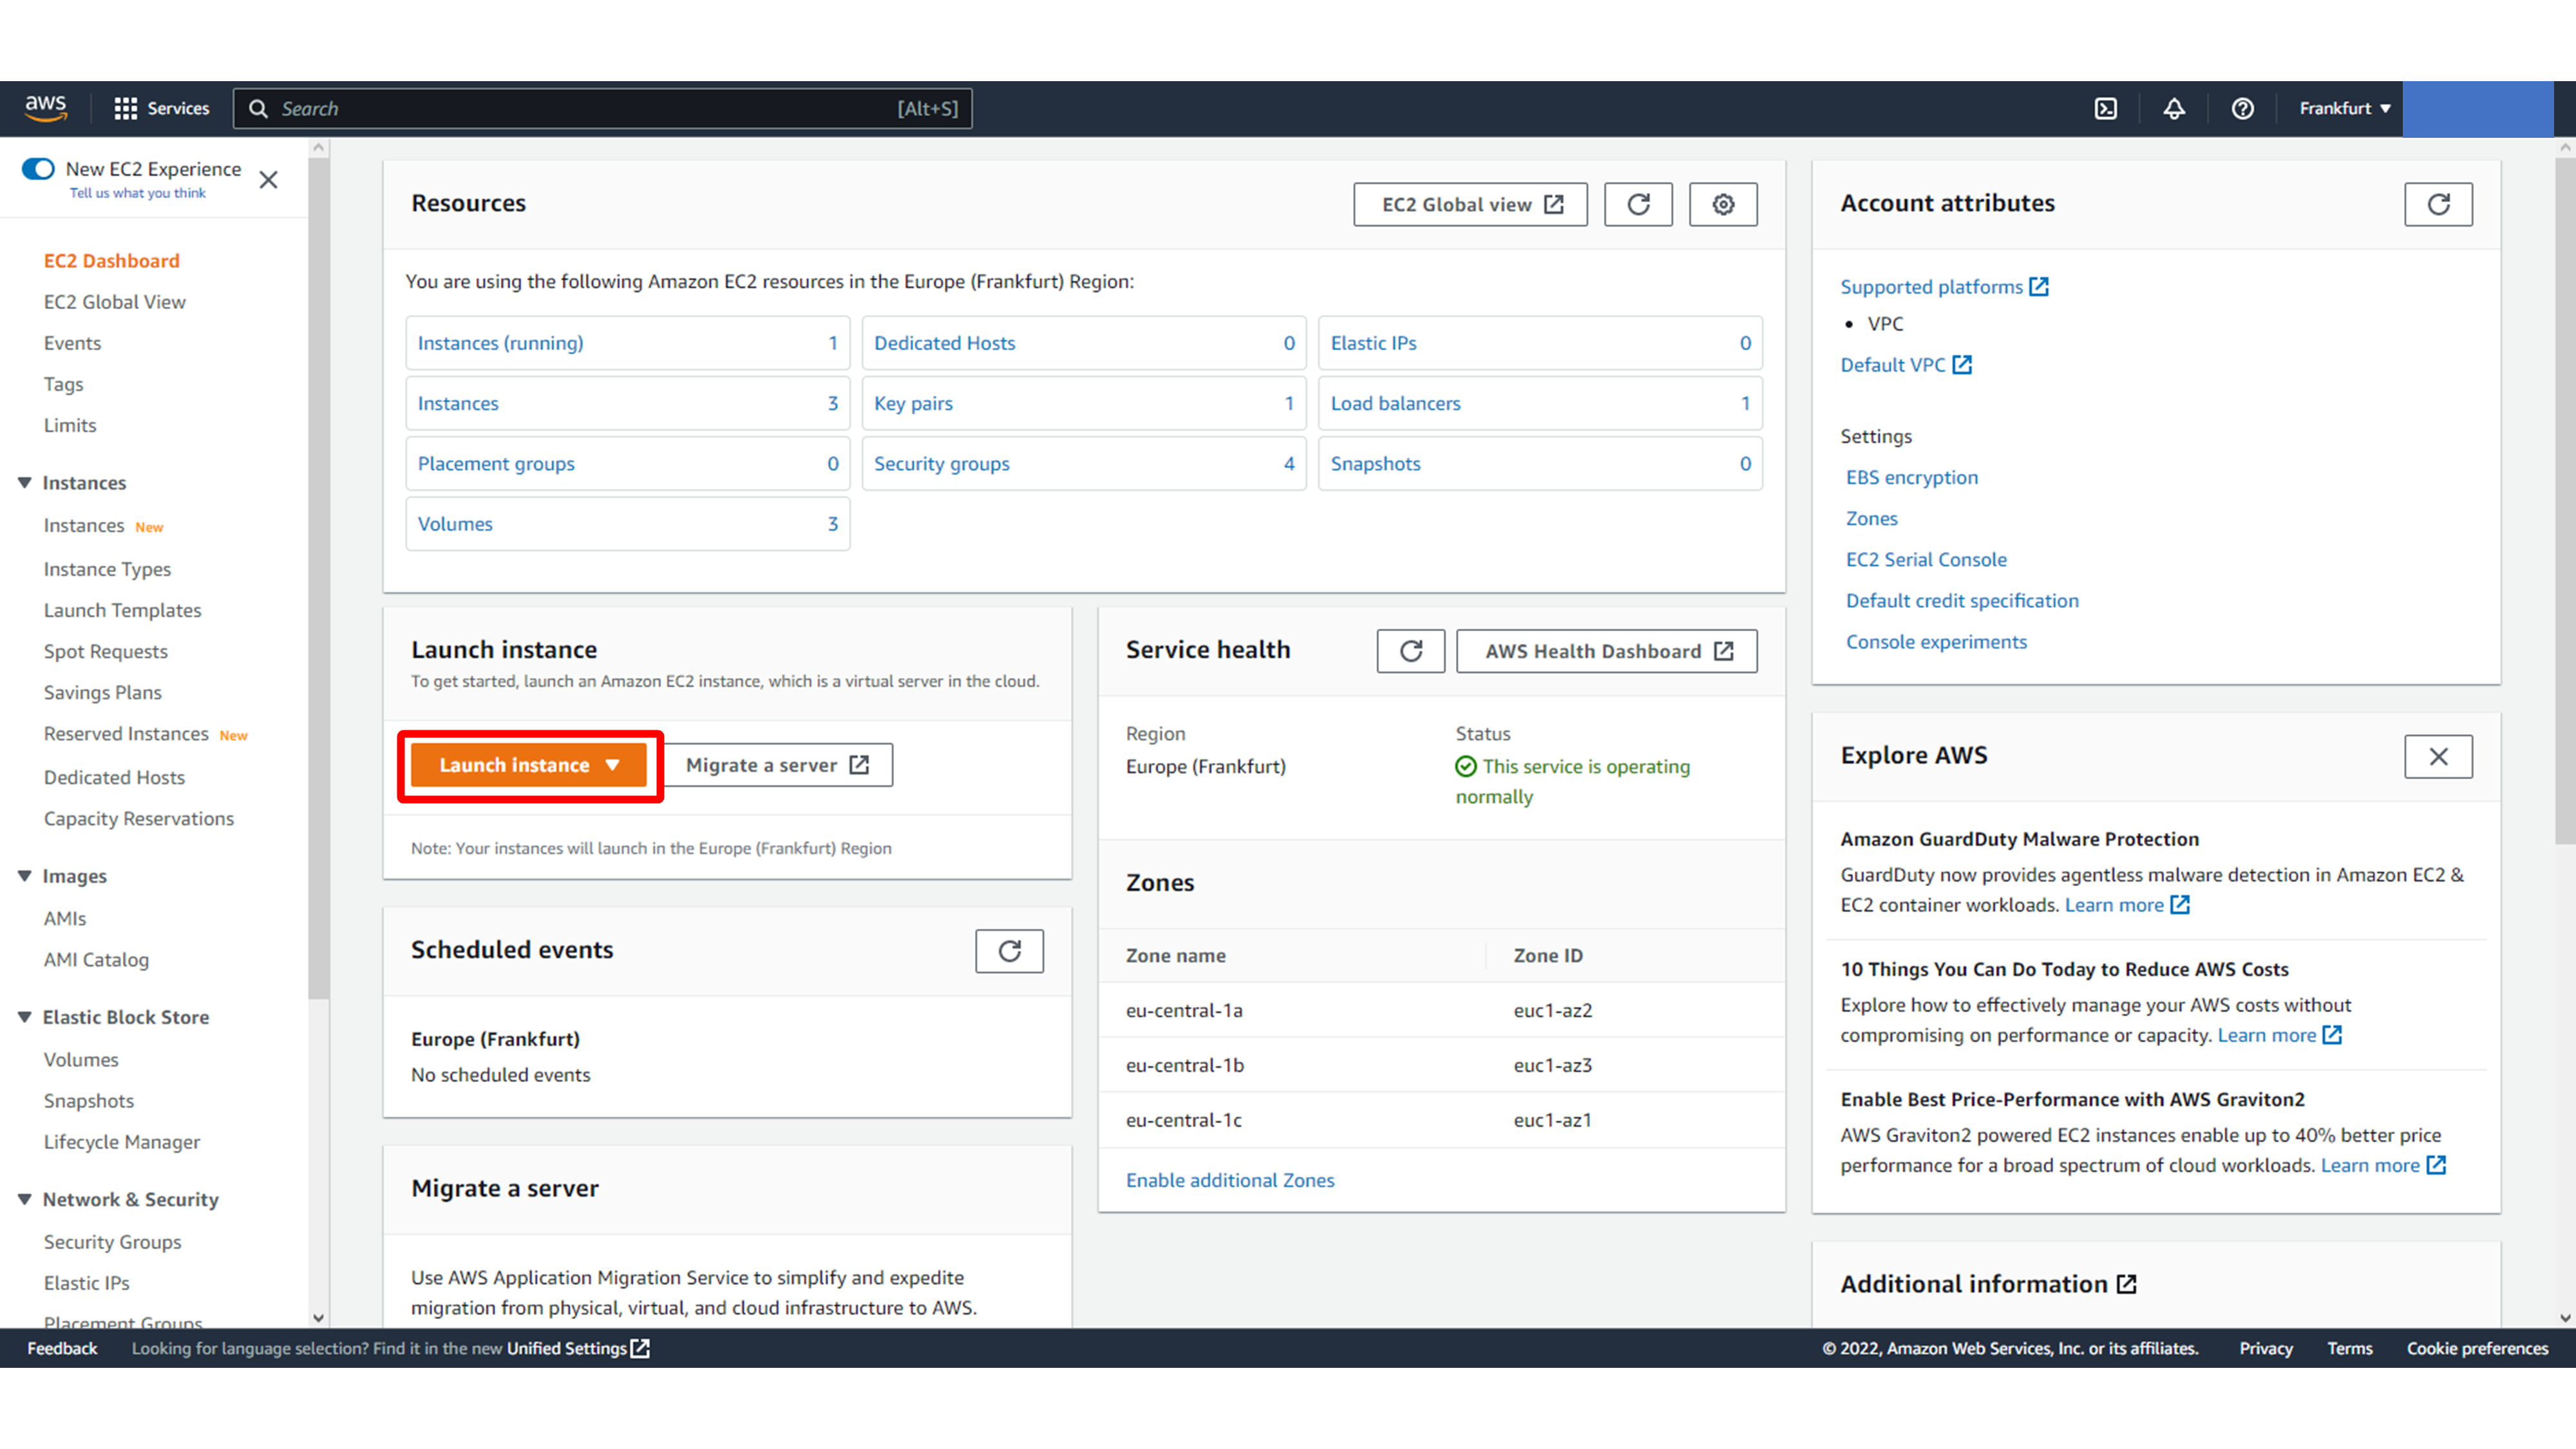Open EBS encryption settings link
Screen dimensions: 2576x1449
[1911, 478]
